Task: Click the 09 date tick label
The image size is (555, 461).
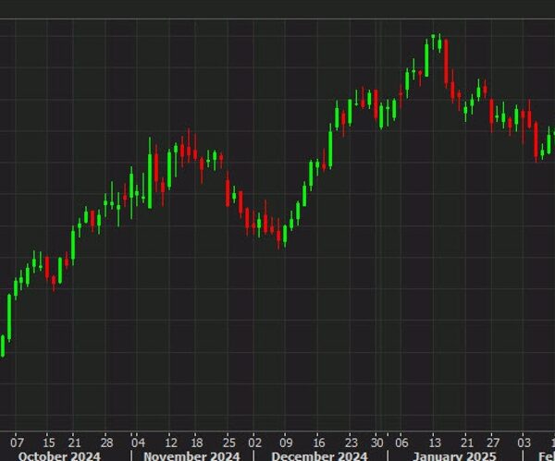Action: click(286, 442)
